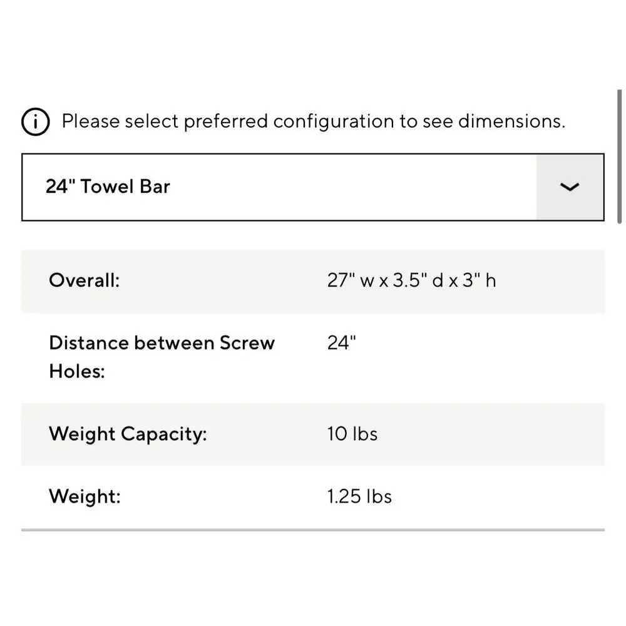Click the Weight row label
626x626 pixels.
[85, 496]
